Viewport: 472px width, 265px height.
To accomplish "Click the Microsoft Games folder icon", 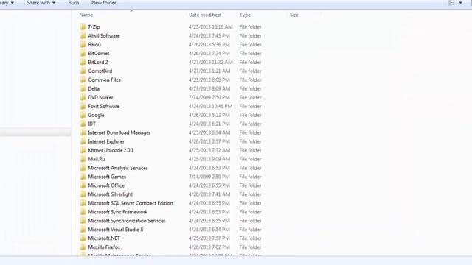I will 83,177.
